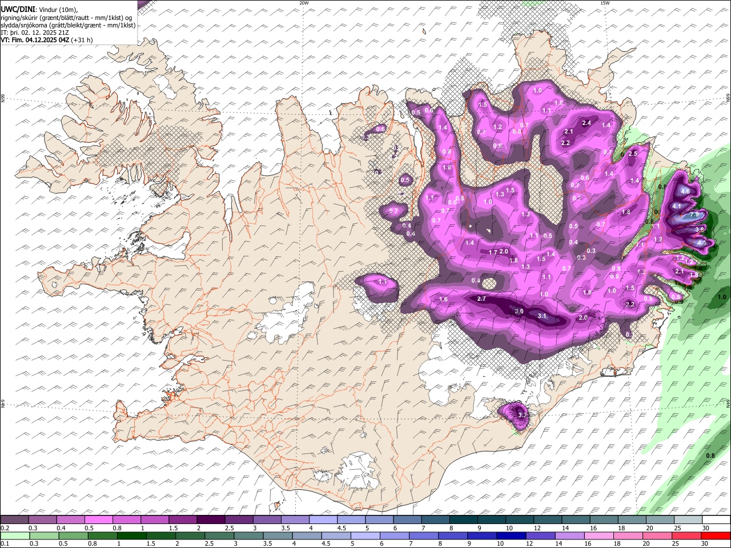Select the 3.1 snowfall value on the map

[x=542, y=316]
